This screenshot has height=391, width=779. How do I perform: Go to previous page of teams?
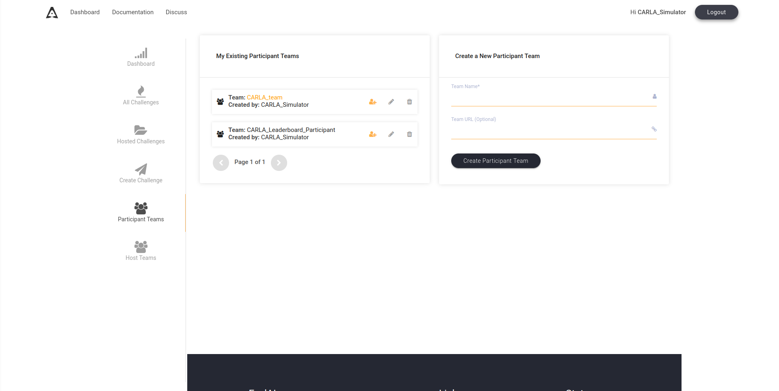pos(221,163)
